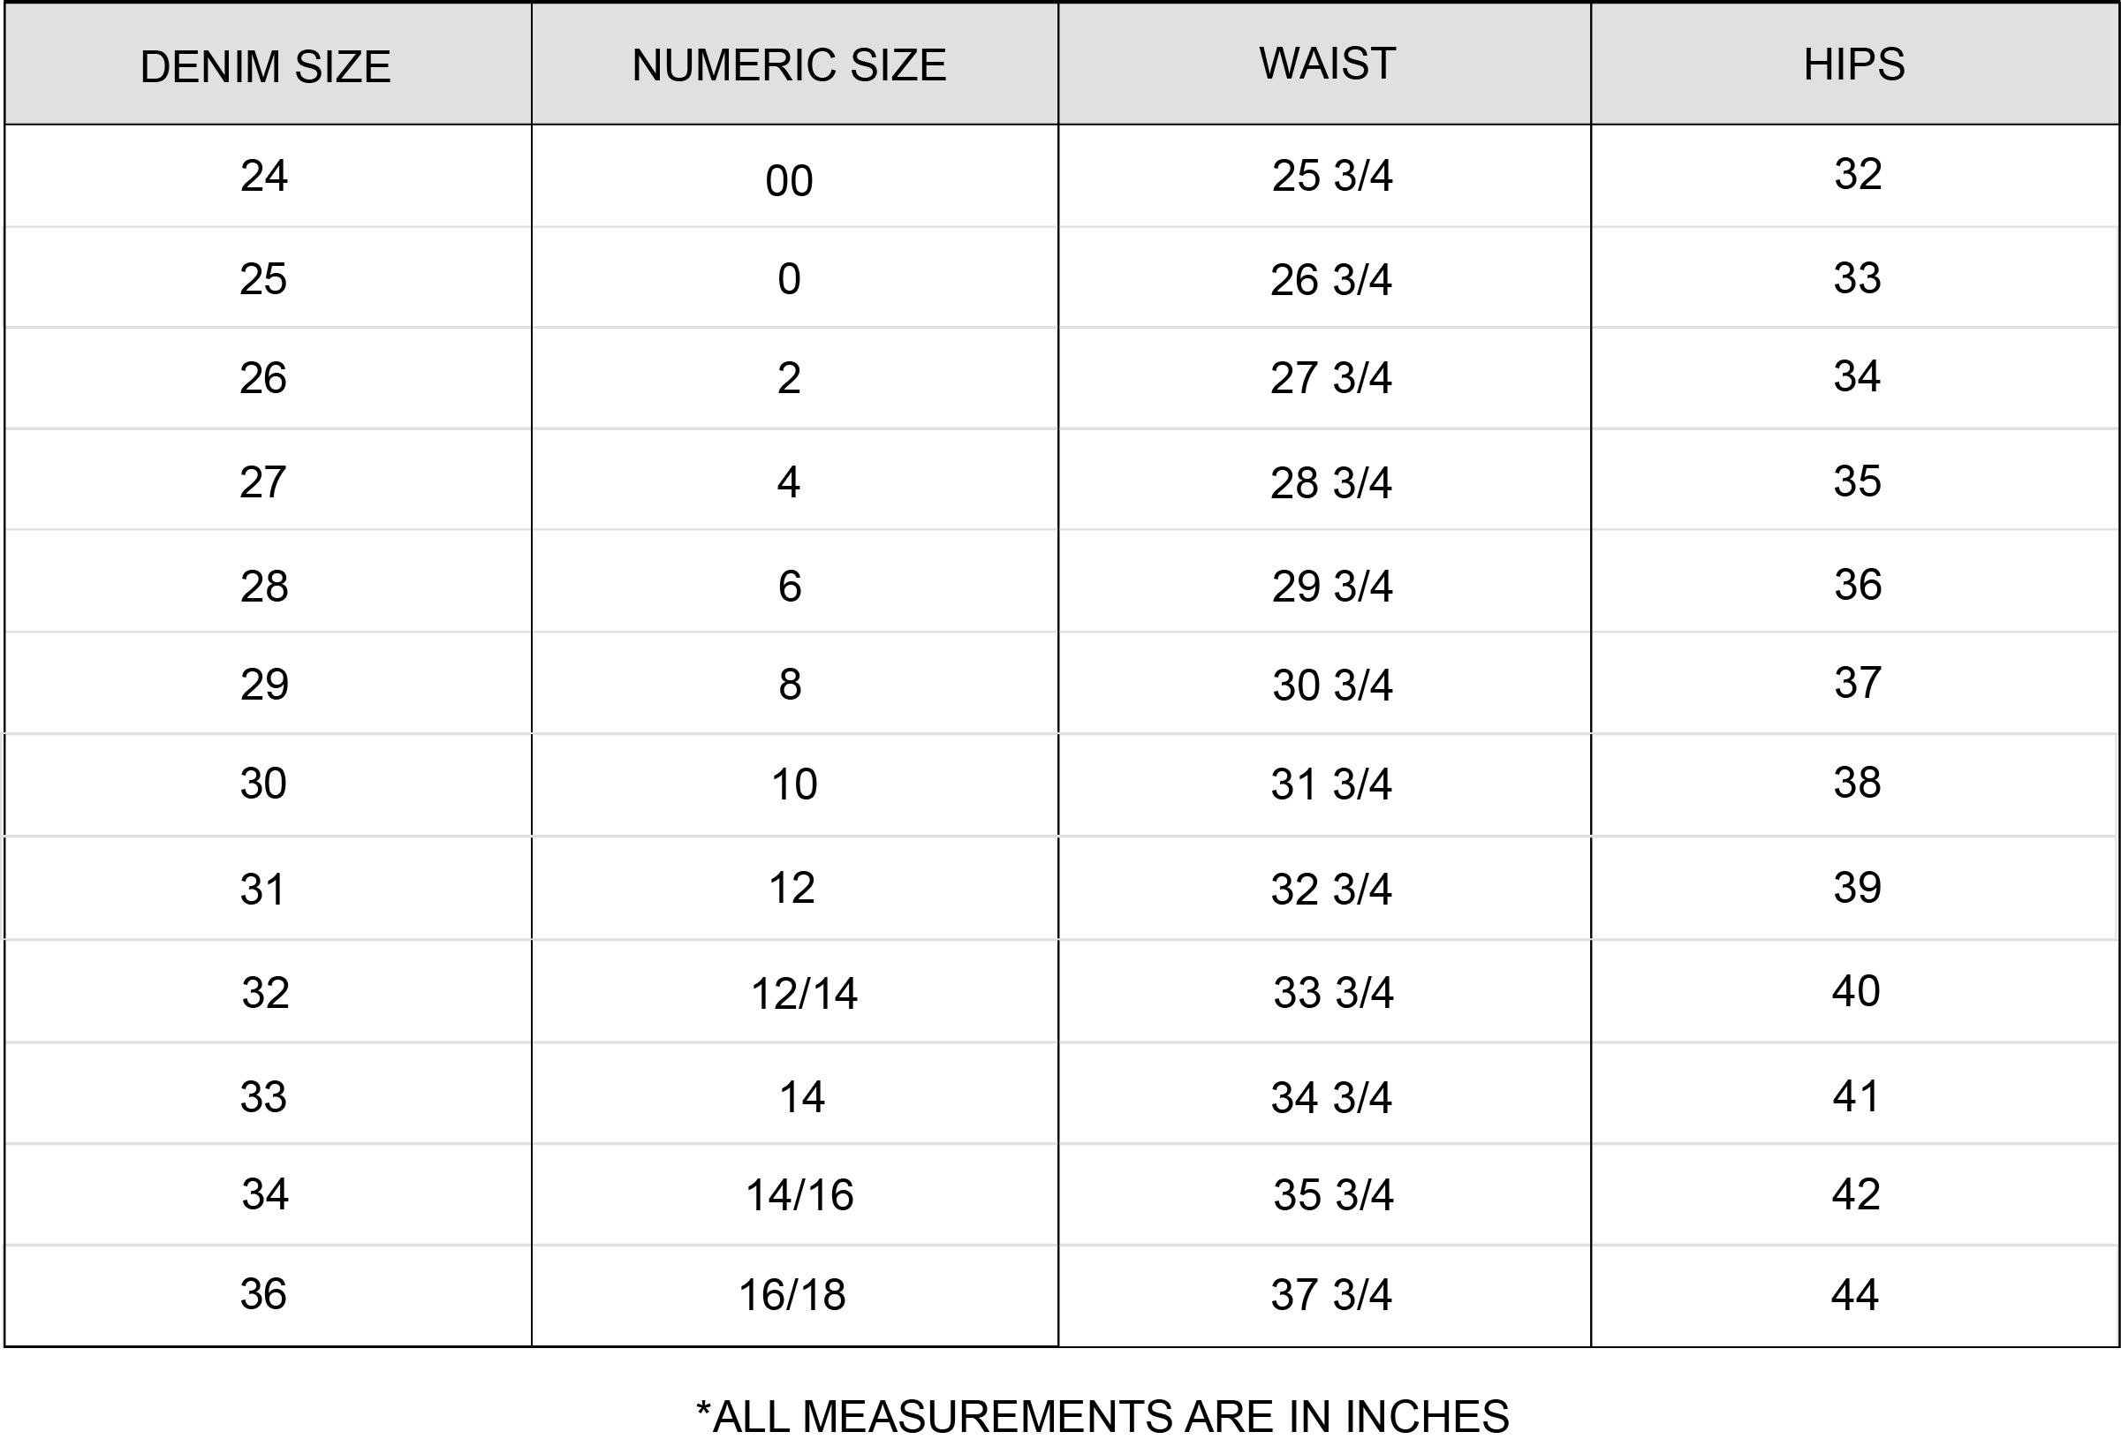The image size is (2121, 1447).
Task: Click the measurements in inches footnote
Action: coord(1102,1416)
